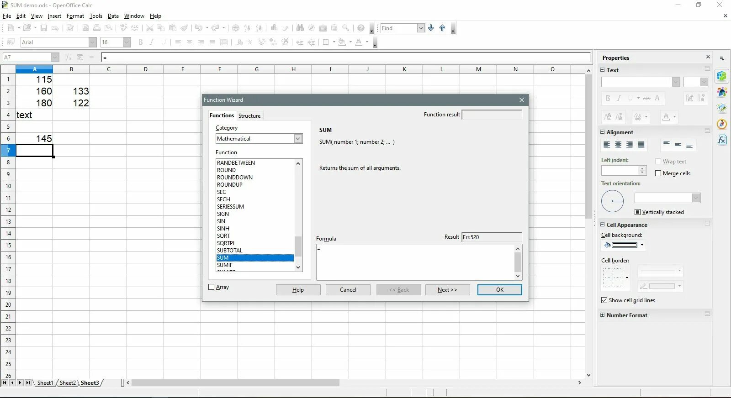Click OK in Function Wizard
Viewport: 731px width, 398px height.
tap(499, 290)
